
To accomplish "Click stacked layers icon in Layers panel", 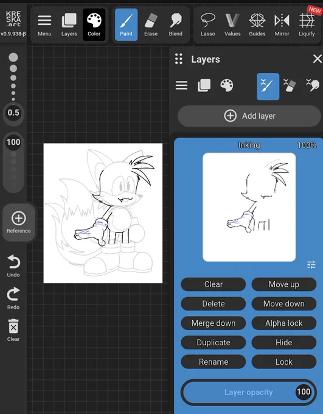I will (x=204, y=85).
